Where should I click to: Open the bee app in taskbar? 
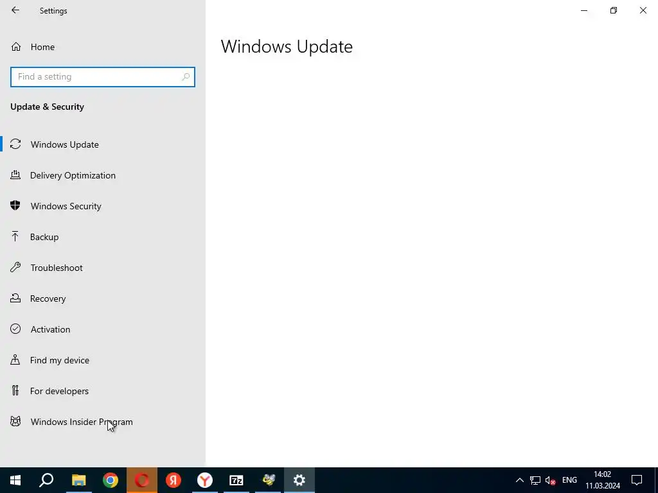click(268, 480)
